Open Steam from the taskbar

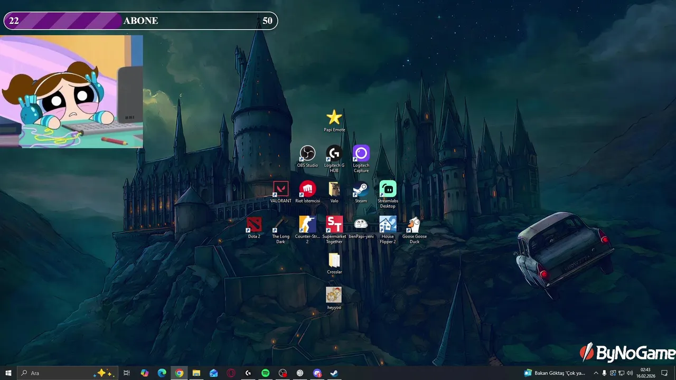[x=334, y=373]
